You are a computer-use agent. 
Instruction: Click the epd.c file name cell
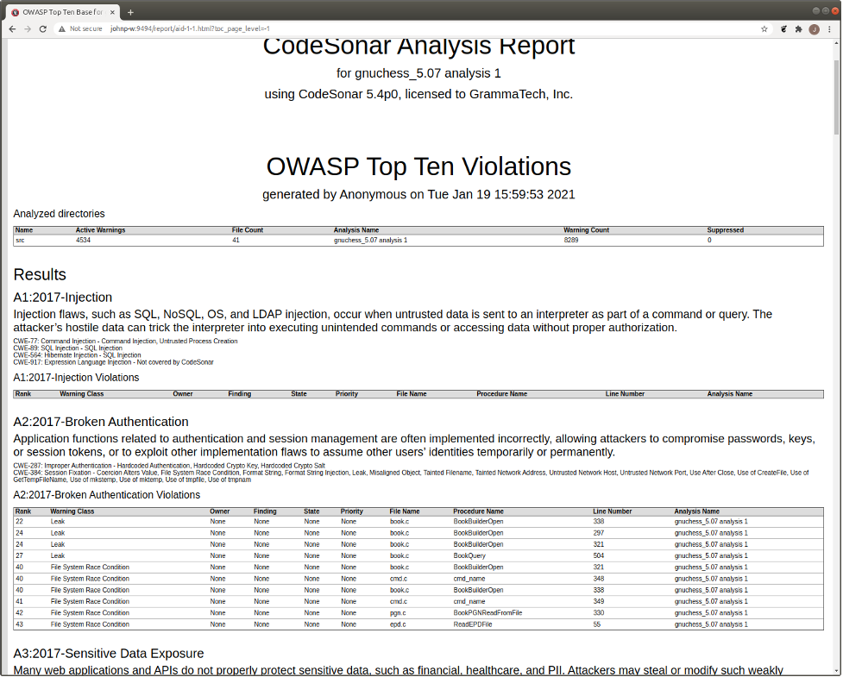pyautogui.click(x=398, y=624)
